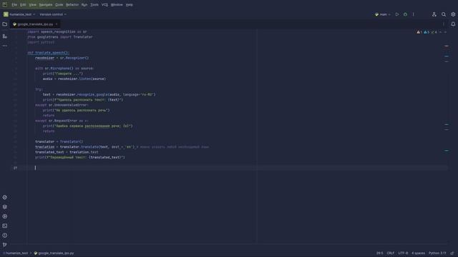
Task: Open the Code menu
Action: coord(59,5)
